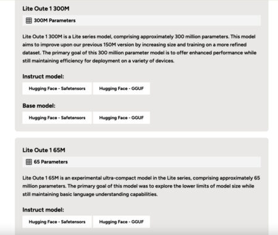
Task: Click empty area of 300M parameters bar
Action: [168, 20]
